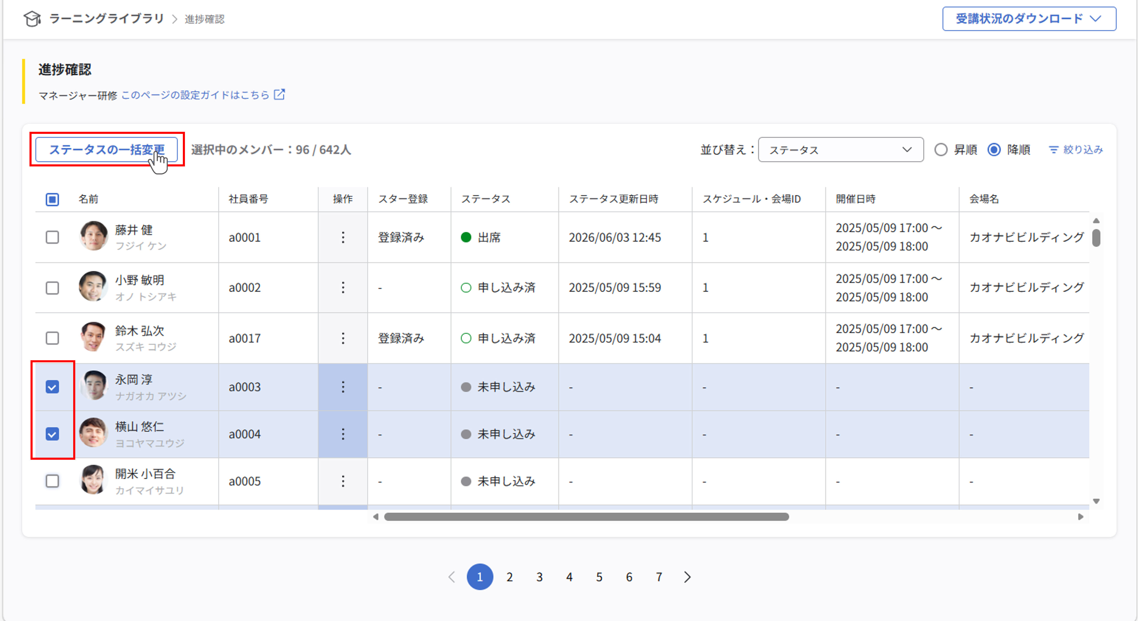
Task: Click the 進捗確認 breadcrumb text
Action: pos(205,19)
